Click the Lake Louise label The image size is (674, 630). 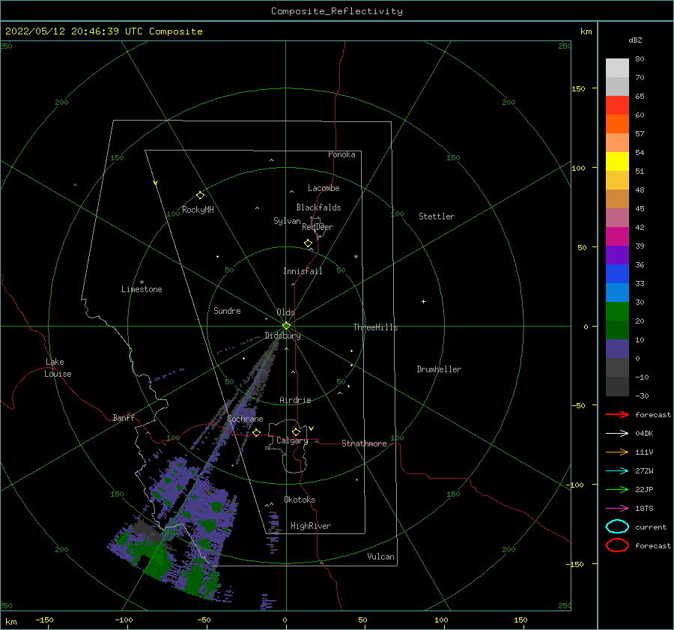[58, 368]
